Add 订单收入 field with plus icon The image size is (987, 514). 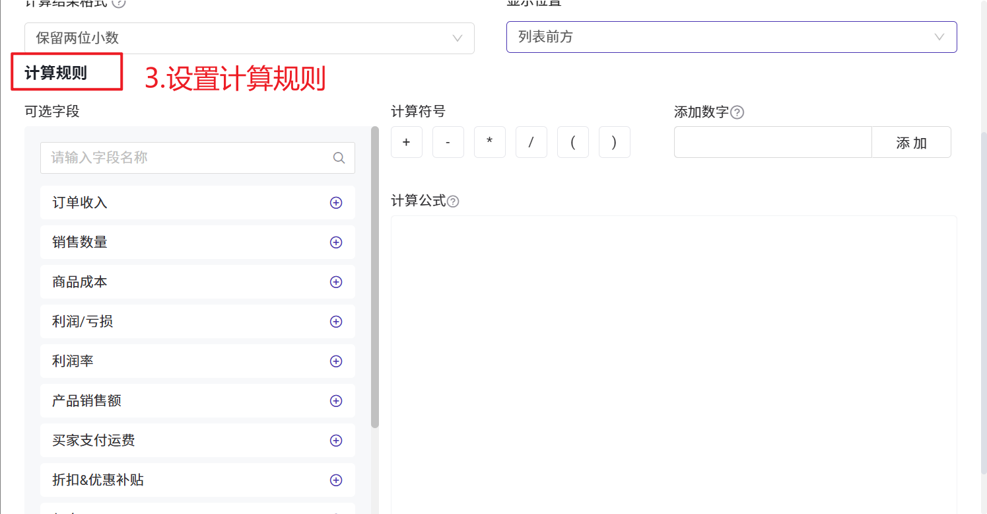pos(336,203)
